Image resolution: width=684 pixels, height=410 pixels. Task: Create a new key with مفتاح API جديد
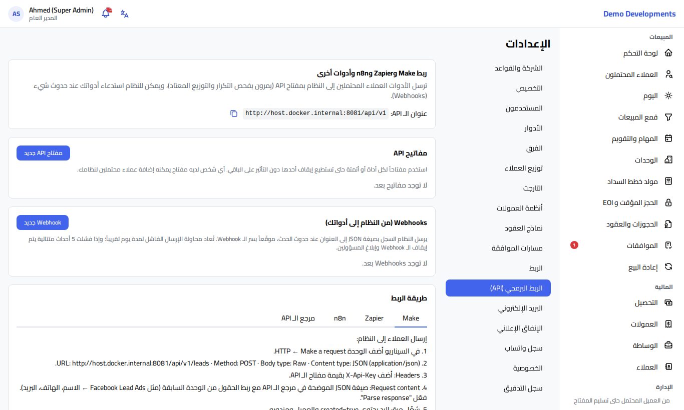coord(43,153)
